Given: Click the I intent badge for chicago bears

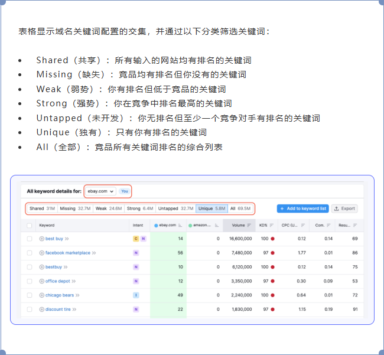Looking at the screenshot, I should (x=136, y=295).
